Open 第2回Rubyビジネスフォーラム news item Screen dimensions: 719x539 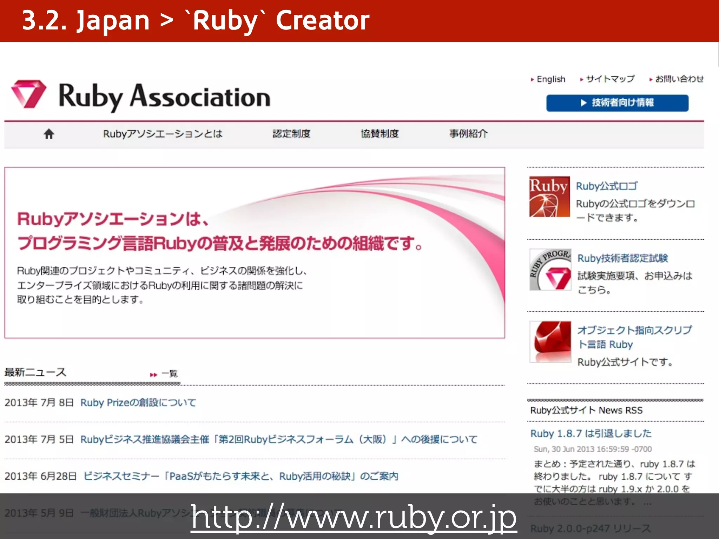coord(279,439)
